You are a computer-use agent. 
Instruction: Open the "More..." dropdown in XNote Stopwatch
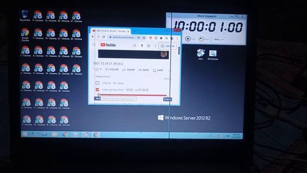pyautogui.click(x=219, y=39)
